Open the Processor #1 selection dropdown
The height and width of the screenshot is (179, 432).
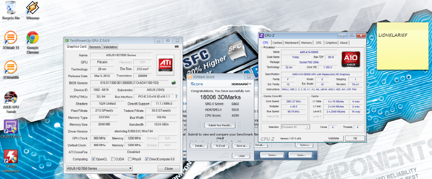click(295, 127)
